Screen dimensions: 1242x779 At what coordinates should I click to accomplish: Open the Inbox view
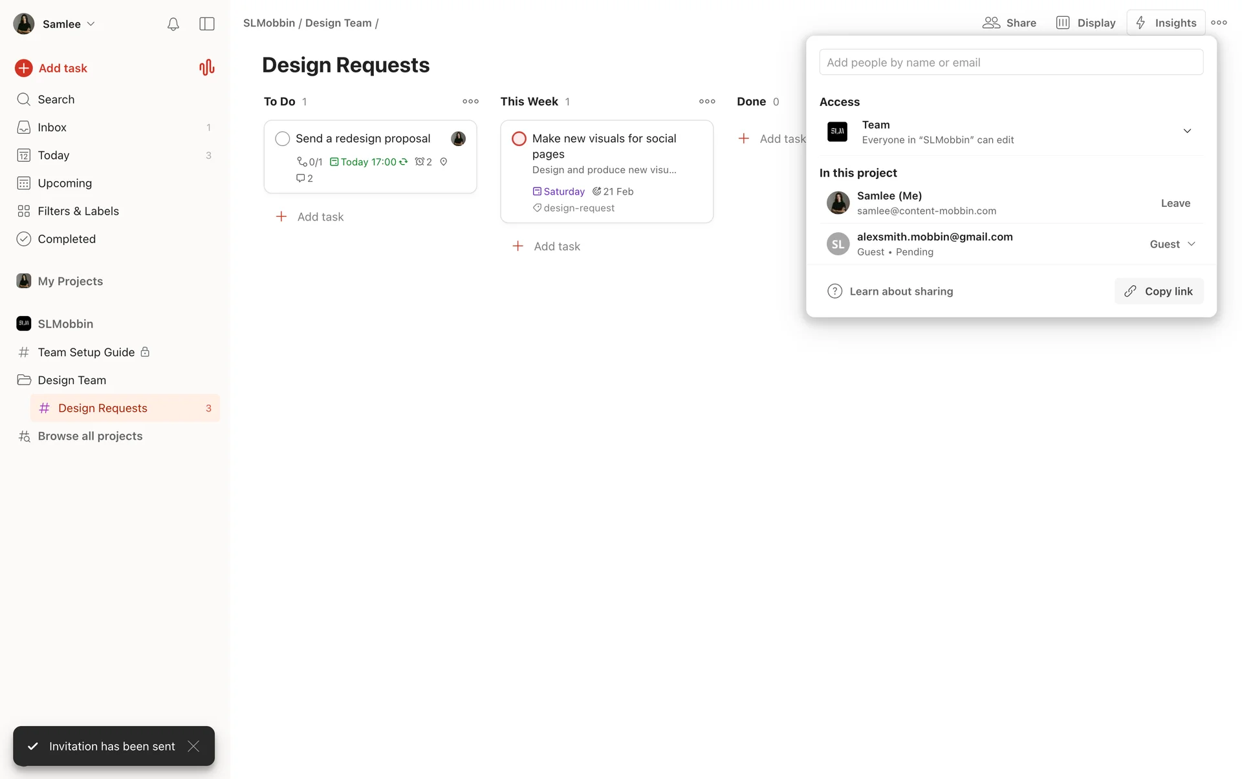point(52,127)
